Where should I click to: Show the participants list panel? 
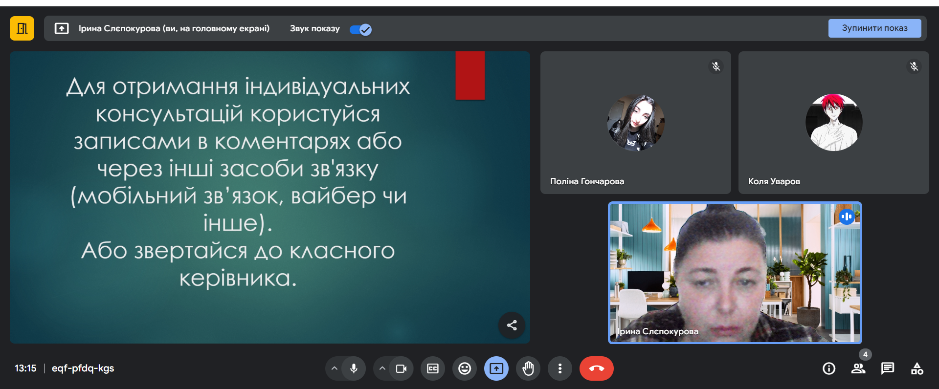858,368
